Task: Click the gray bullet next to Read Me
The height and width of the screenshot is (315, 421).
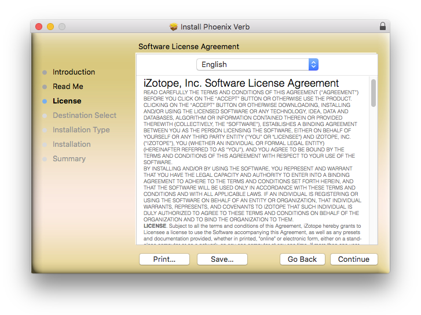Action: click(45, 87)
